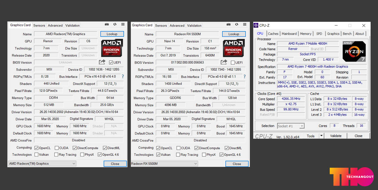Click Level 3 cache field 2 x 4 MBytes
378x190 pixels.
point(337,115)
